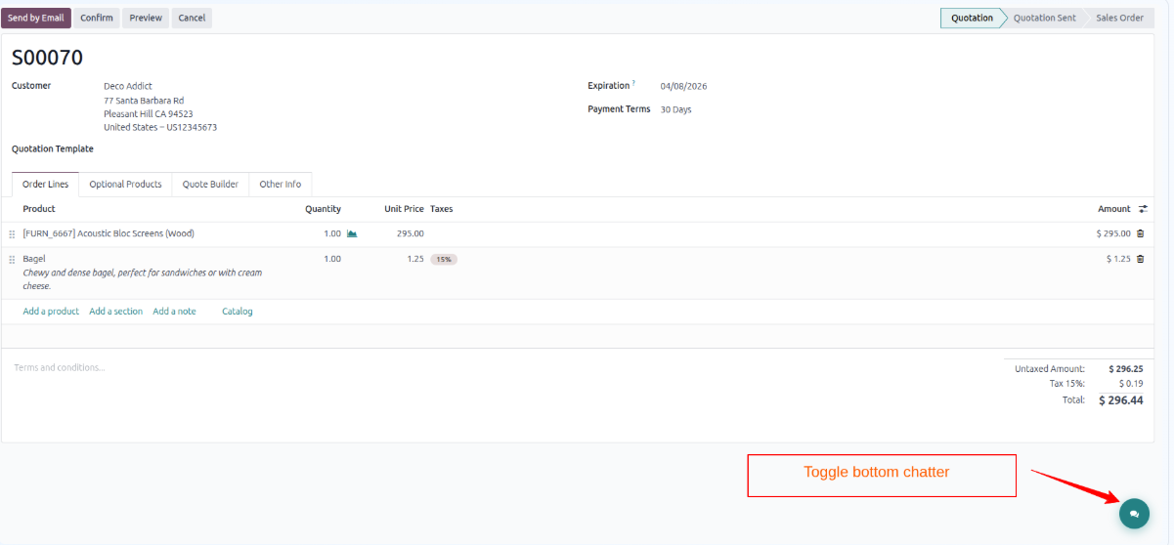This screenshot has height=545, width=1174.
Task: Open the Other Info tab
Action: point(281,185)
